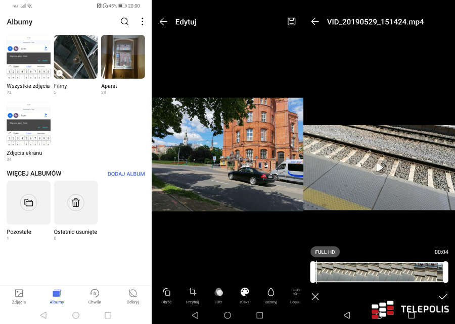
Task: Toggle the FULL HD resolution button
Action: (325, 252)
